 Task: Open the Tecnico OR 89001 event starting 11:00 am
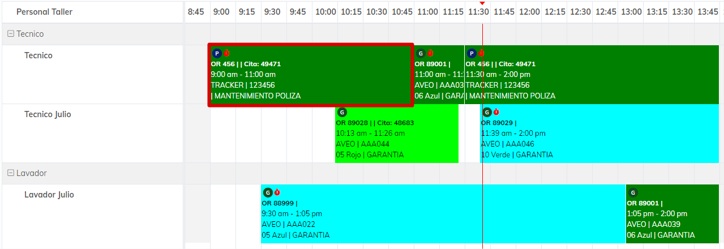tap(439, 75)
